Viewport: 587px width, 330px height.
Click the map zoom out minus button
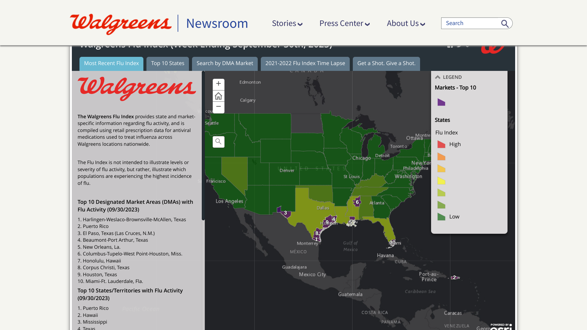tap(218, 107)
